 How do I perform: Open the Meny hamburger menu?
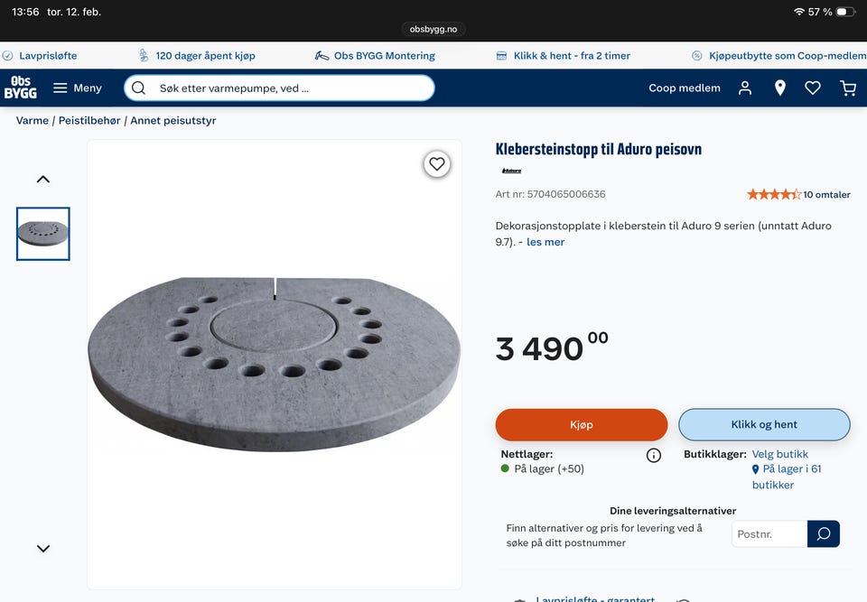pos(77,88)
